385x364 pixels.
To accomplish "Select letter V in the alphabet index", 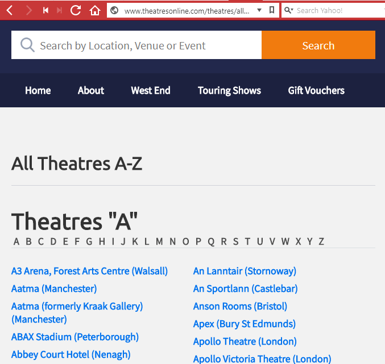I will click(272, 241).
